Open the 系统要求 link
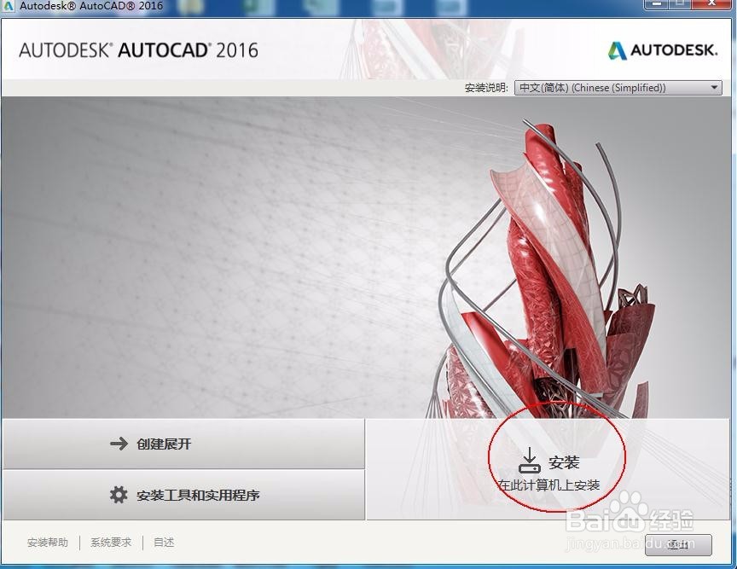The image size is (737, 569). point(111,543)
